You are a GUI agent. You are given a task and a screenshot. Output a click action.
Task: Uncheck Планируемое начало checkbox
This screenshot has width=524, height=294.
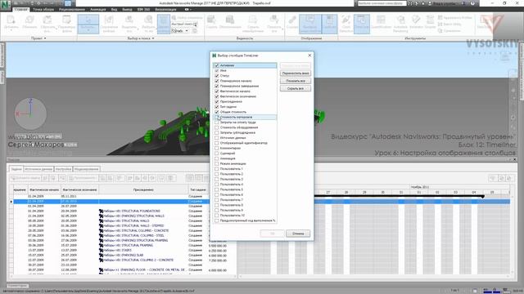click(x=216, y=81)
